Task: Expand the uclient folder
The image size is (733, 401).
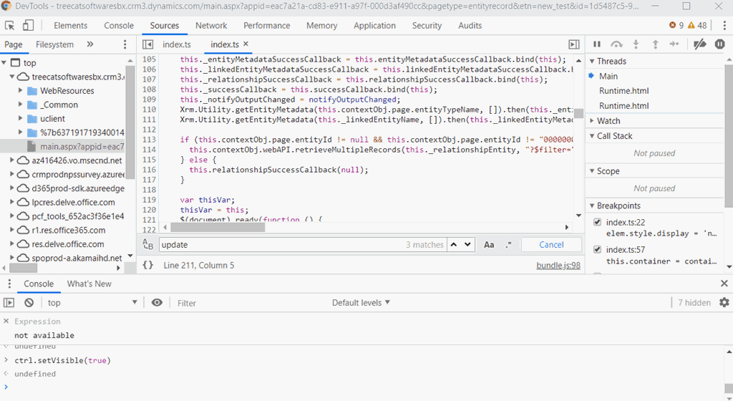Action: pos(21,118)
